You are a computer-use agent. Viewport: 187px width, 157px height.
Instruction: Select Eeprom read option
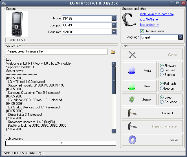tap(162, 88)
